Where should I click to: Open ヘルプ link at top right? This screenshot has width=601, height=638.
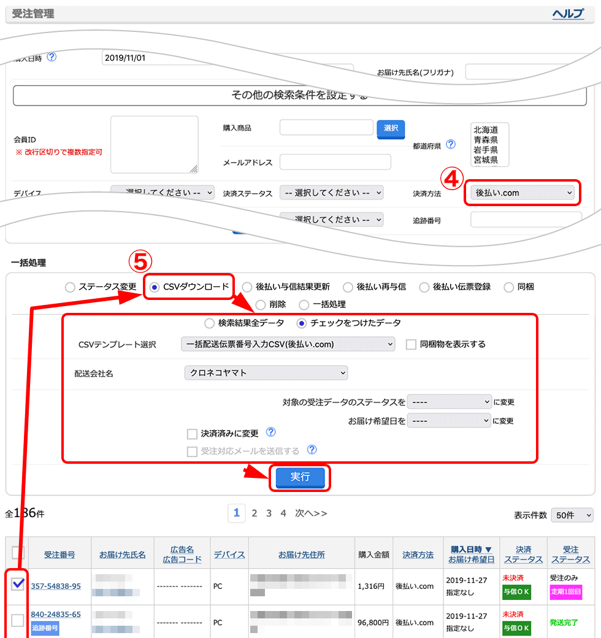568,13
